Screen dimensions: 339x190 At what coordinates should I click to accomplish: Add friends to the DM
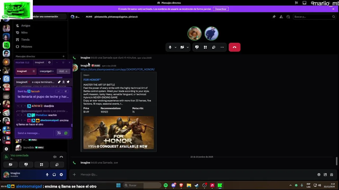(x=281, y=17)
